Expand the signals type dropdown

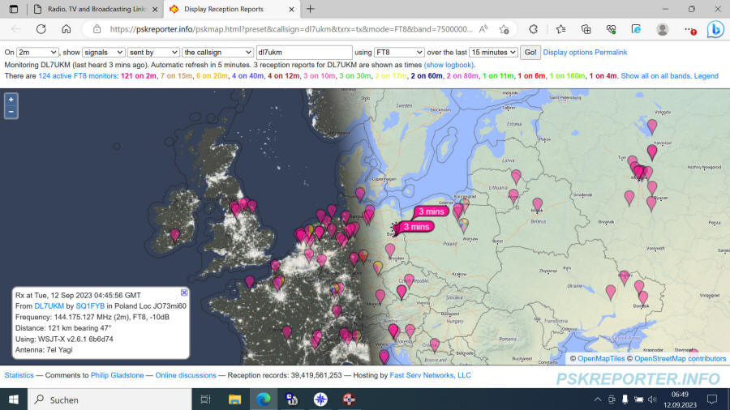104,52
